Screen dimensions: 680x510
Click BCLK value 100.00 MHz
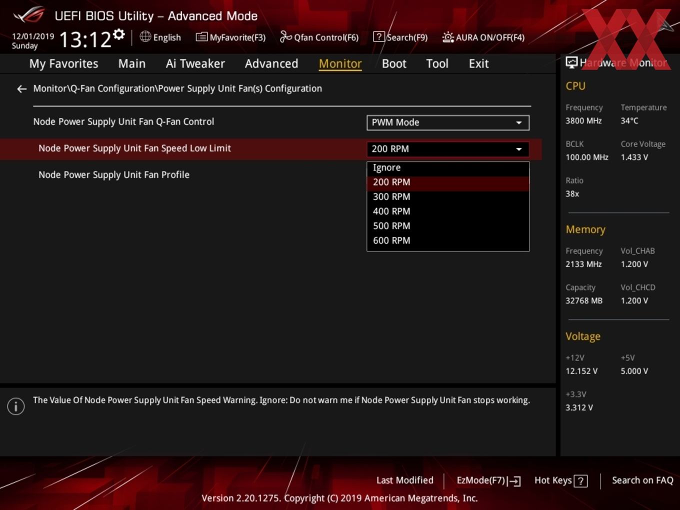pos(587,157)
